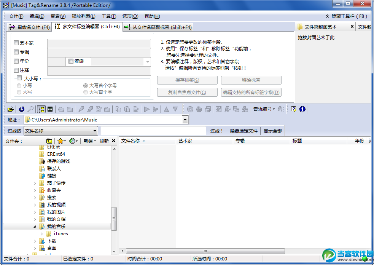Enable the 流派 checkbox
374x265 pixels.
click(x=71, y=61)
